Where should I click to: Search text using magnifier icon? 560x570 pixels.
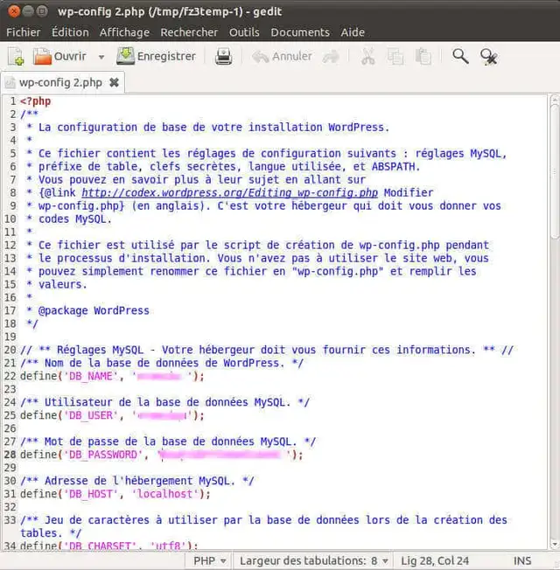460,57
